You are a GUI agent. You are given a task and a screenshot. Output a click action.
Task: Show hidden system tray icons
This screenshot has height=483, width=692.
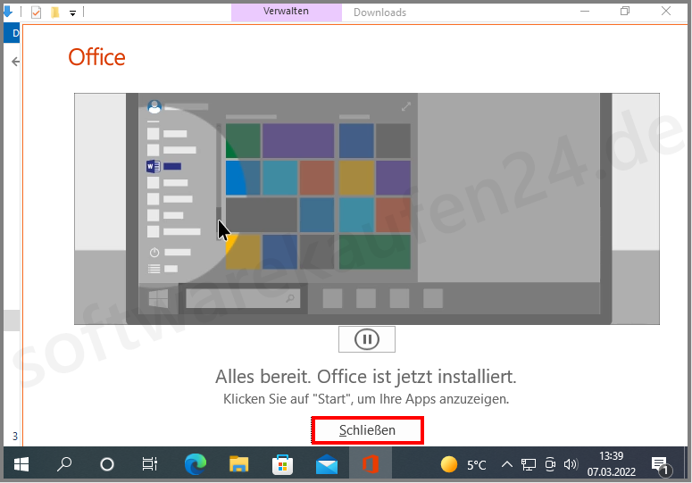tap(507, 464)
